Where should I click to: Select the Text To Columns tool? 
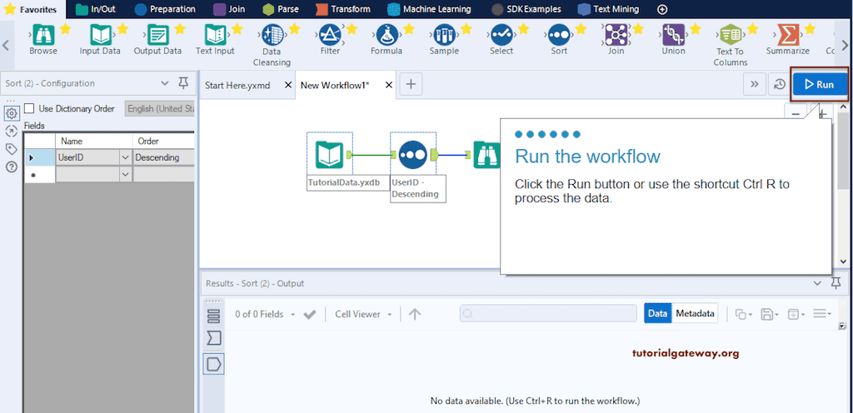click(731, 35)
